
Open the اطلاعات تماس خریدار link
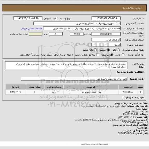(32, 29)
